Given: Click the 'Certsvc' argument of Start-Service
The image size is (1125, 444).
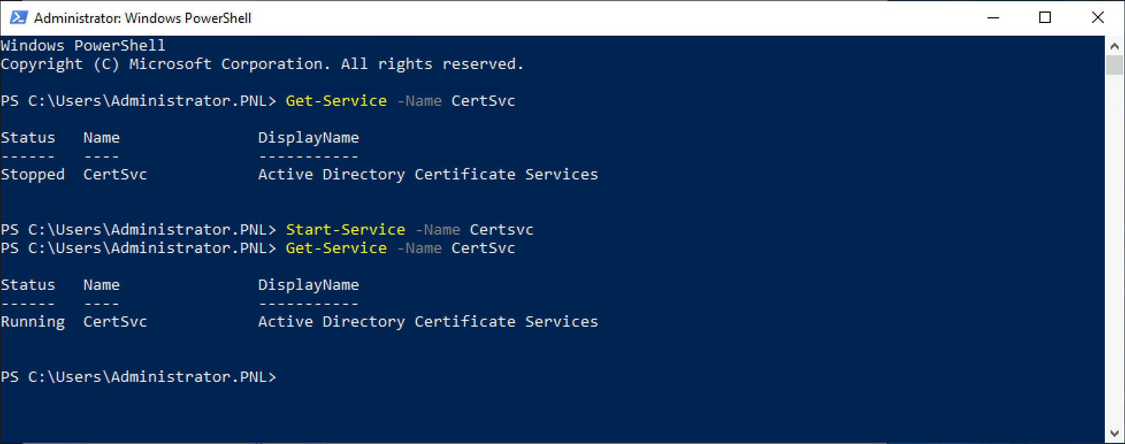Looking at the screenshot, I should pyautogui.click(x=502, y=229).
